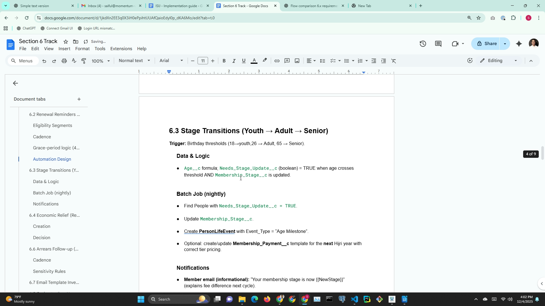Open the Arial font dropdown

(171, 61)
